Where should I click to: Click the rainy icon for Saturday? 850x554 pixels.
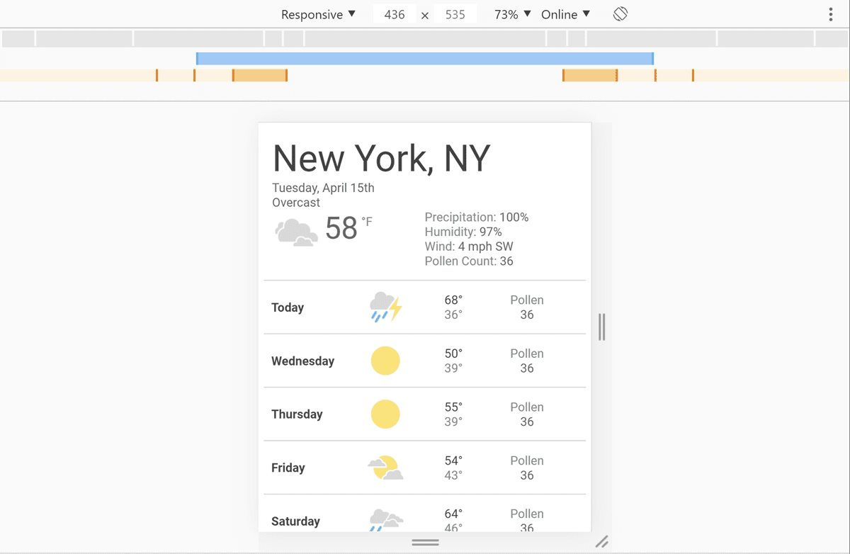pyautogui.click(x=385, y=519)
